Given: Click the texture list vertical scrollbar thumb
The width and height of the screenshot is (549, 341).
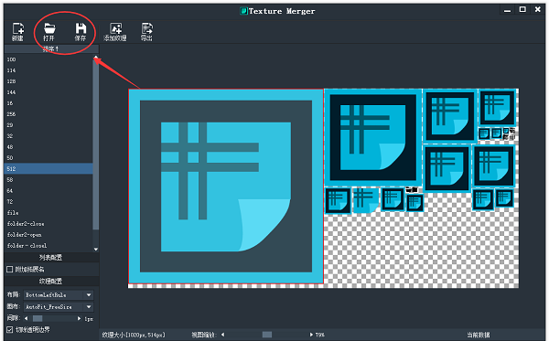Looking at the screenshot, I should [96, 145].
